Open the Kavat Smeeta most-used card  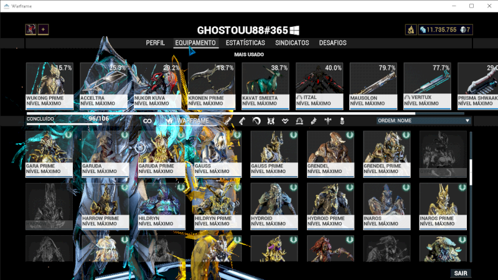(266, 86)
